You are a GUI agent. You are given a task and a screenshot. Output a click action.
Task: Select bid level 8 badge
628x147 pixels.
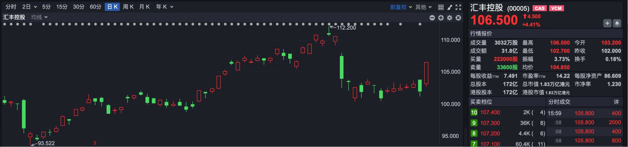pyautogui.click(x=474, y=133)
